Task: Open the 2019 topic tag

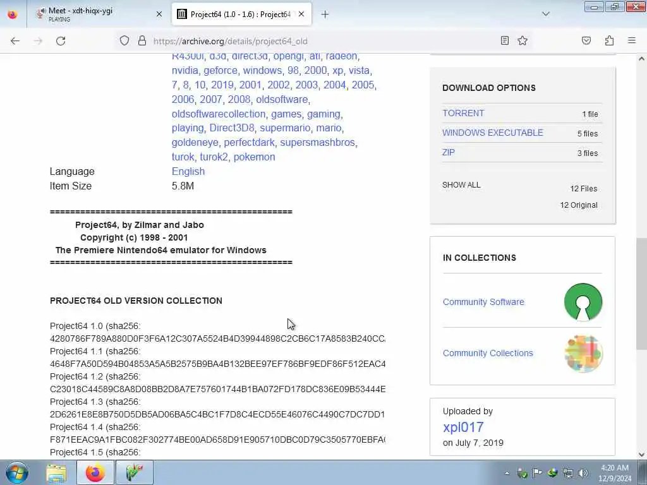Action: click(x=222, y=85)
